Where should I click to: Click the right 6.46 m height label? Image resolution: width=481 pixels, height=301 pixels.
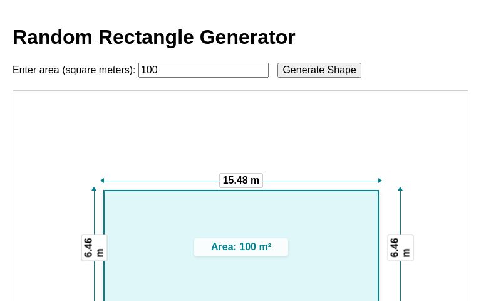tap(400, 248)
